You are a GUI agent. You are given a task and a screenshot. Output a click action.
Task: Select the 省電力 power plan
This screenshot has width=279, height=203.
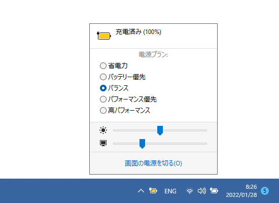[x=114, y=65]
